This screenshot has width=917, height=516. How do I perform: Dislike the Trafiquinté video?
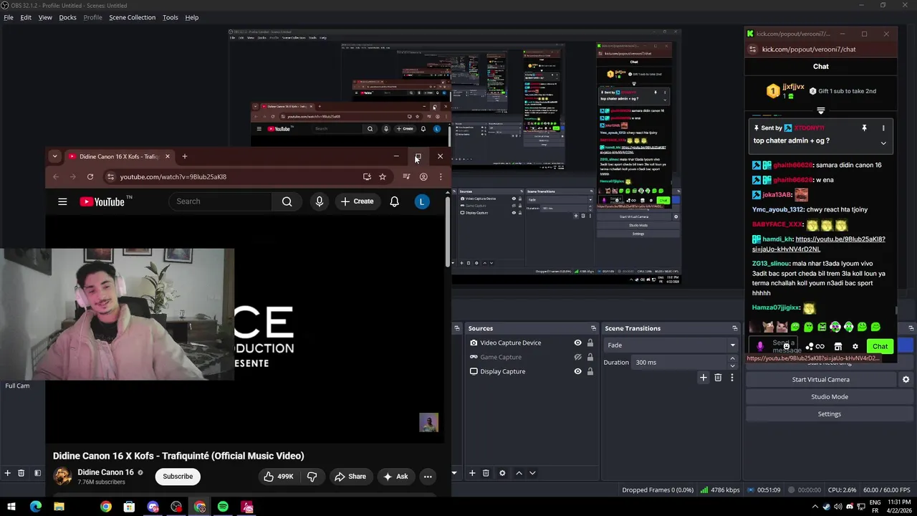tap(312, 477)
